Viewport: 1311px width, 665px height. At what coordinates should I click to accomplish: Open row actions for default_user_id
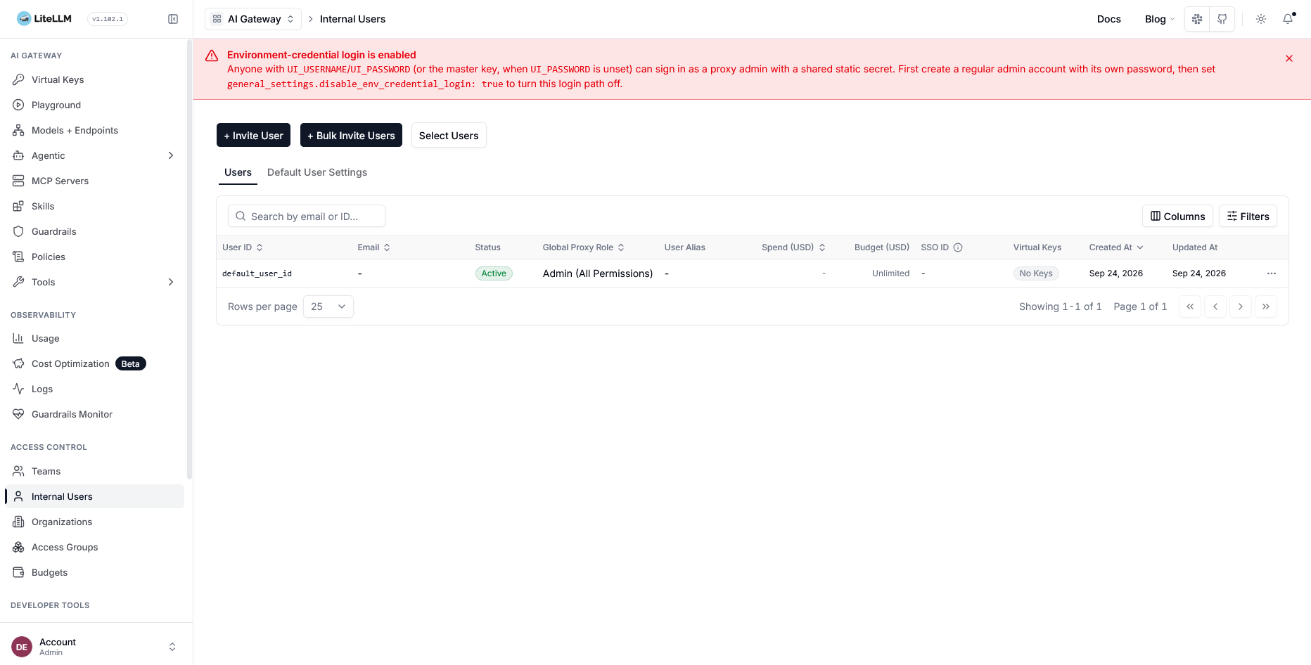pos(1272,273)
